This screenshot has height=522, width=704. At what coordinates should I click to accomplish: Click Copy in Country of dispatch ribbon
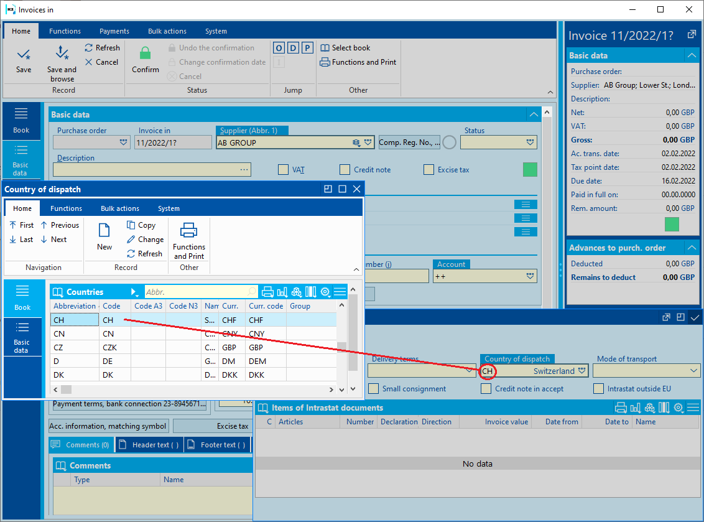tap(141, 225)
